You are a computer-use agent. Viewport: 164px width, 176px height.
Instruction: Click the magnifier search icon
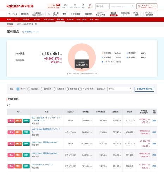[x=133, y=6]
